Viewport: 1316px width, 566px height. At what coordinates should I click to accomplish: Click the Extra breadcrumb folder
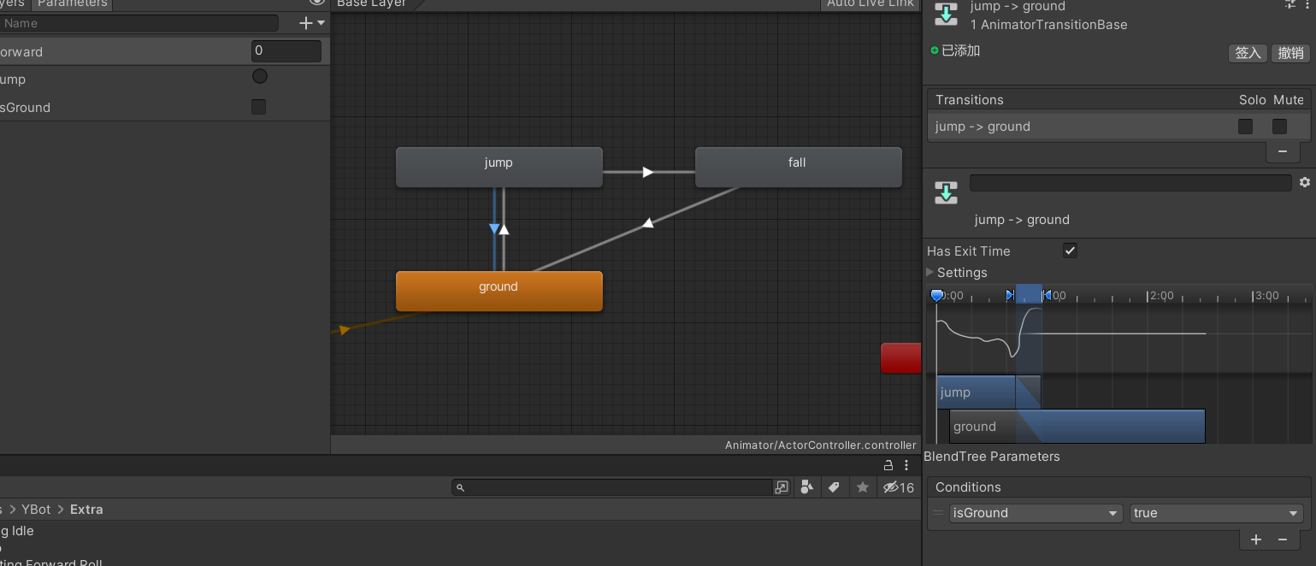tap(86, 509)
